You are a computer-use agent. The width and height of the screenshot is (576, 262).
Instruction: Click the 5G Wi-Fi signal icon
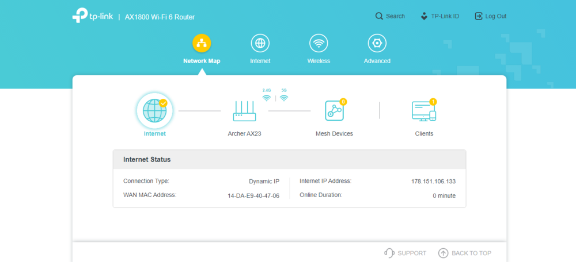(x=283, y=98)
